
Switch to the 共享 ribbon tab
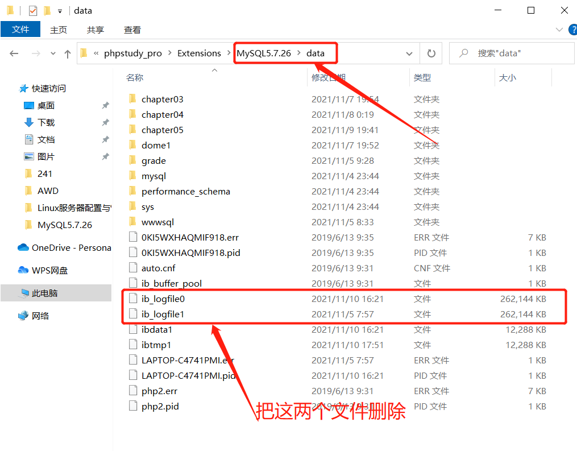[x=96, y=30]
